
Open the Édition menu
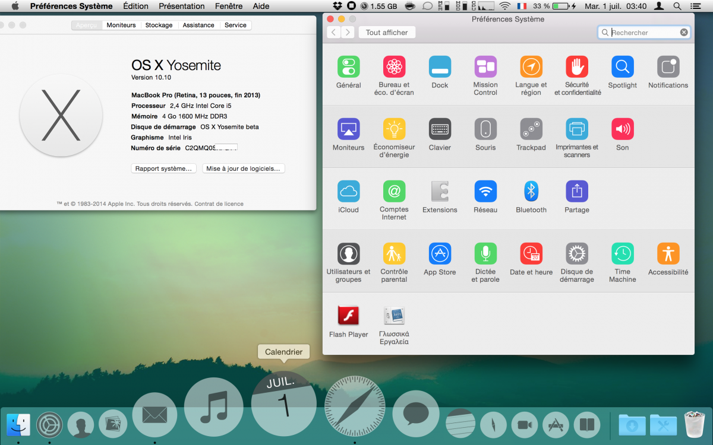(135, 6)
